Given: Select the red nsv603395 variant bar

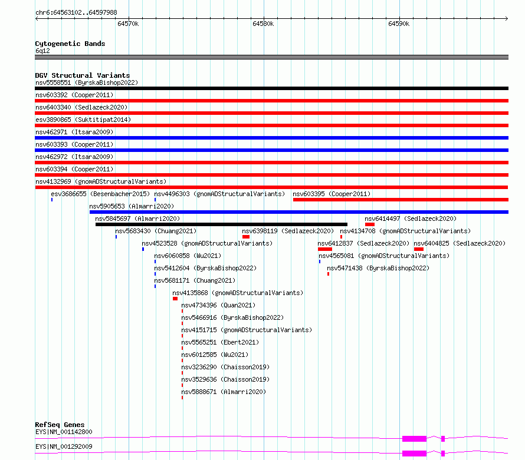Looking at the screenshot, I should point(401,200).
